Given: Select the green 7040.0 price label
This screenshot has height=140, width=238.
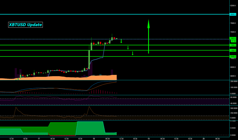Looking at the screenshot, I should pyautogui.click(x=233, y=57).
